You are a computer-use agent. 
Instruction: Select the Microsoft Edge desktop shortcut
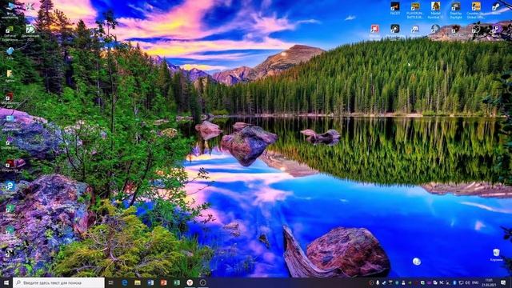10,188
